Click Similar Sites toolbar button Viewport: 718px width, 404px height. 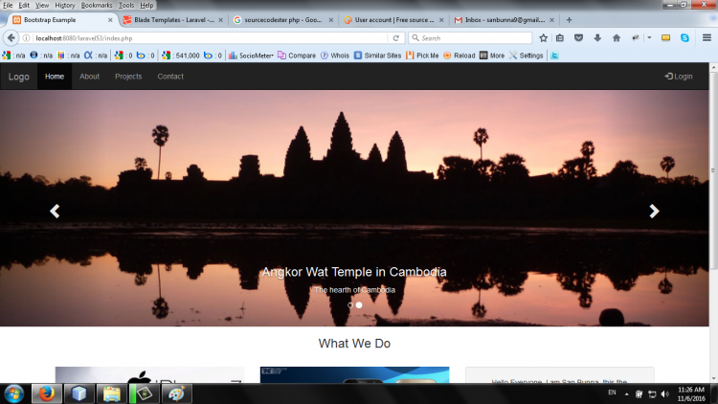pyautogui.click(x=378, y=56)
